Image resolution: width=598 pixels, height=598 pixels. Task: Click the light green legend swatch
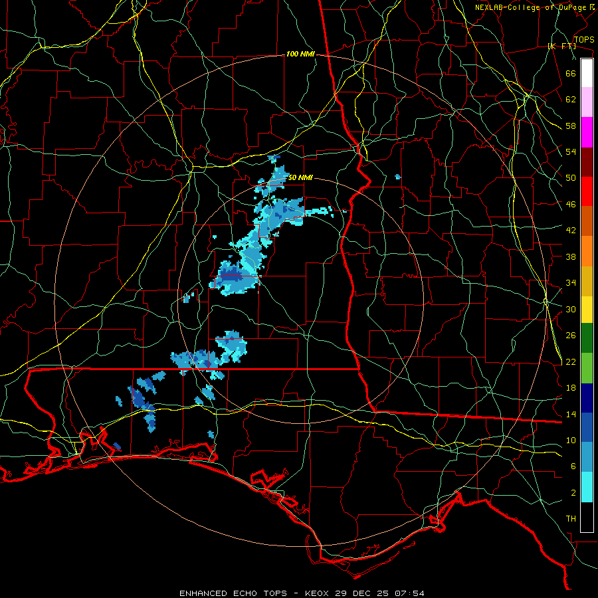coord(587,368)
